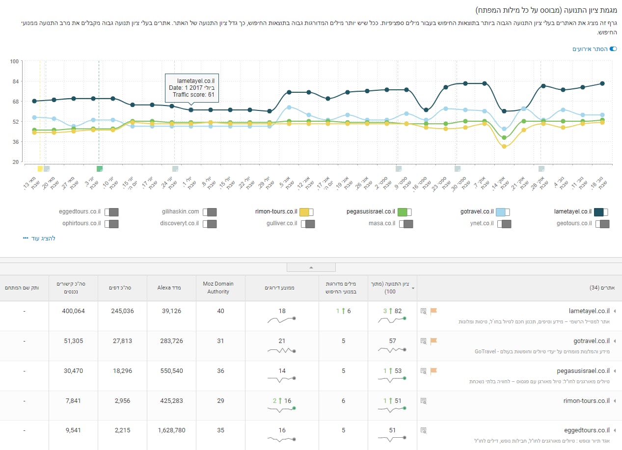Sort by סה"כ קישורים נכנסים column header
622x450 pixels.
tap(73, 288)
